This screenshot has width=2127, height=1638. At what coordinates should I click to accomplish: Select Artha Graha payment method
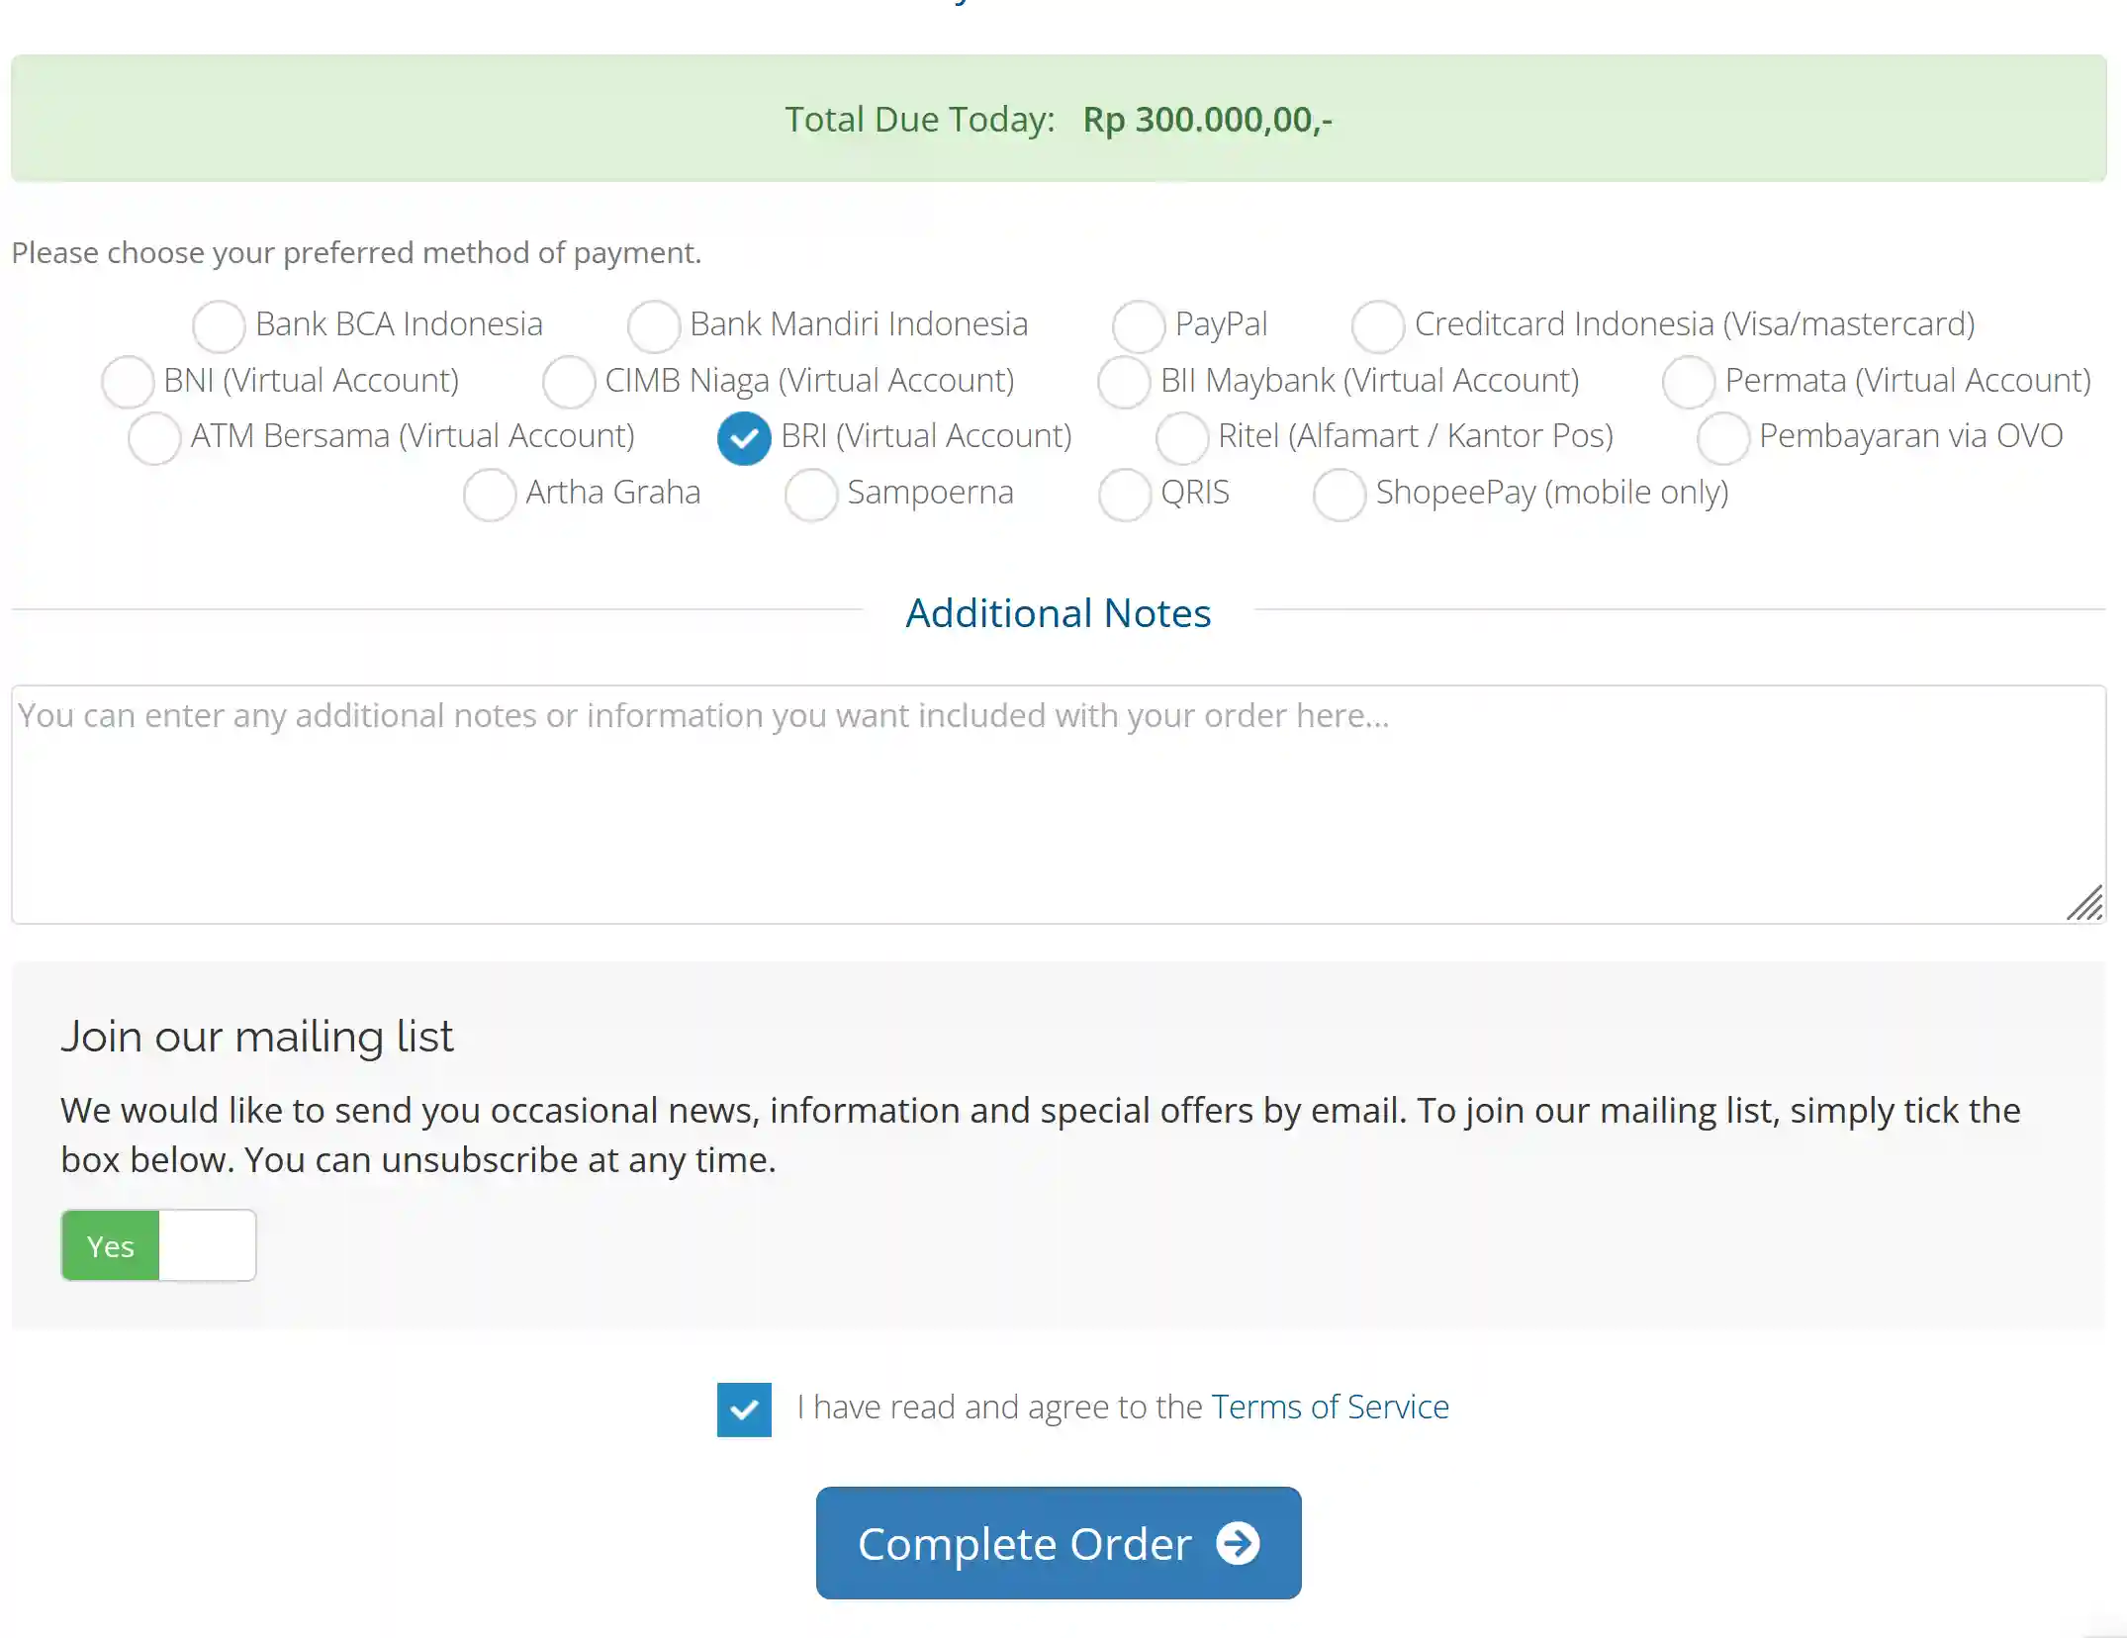pyautogui.click(x=490, y=495)
